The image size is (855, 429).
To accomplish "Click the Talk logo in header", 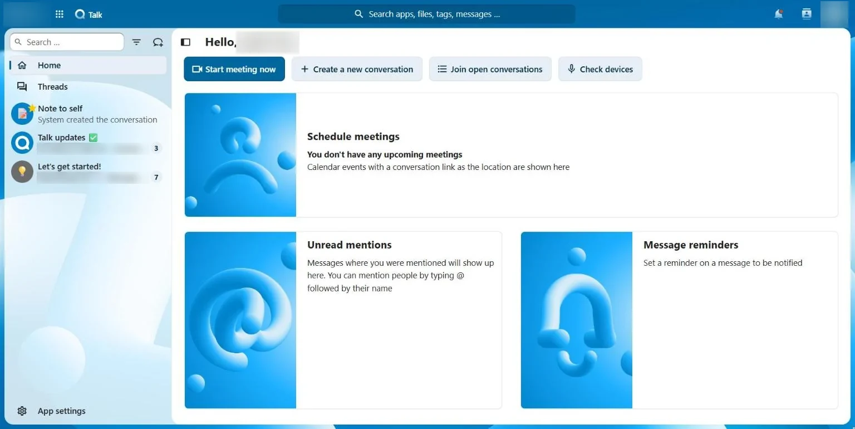I will pyautogui.click(x=89, y=14).
